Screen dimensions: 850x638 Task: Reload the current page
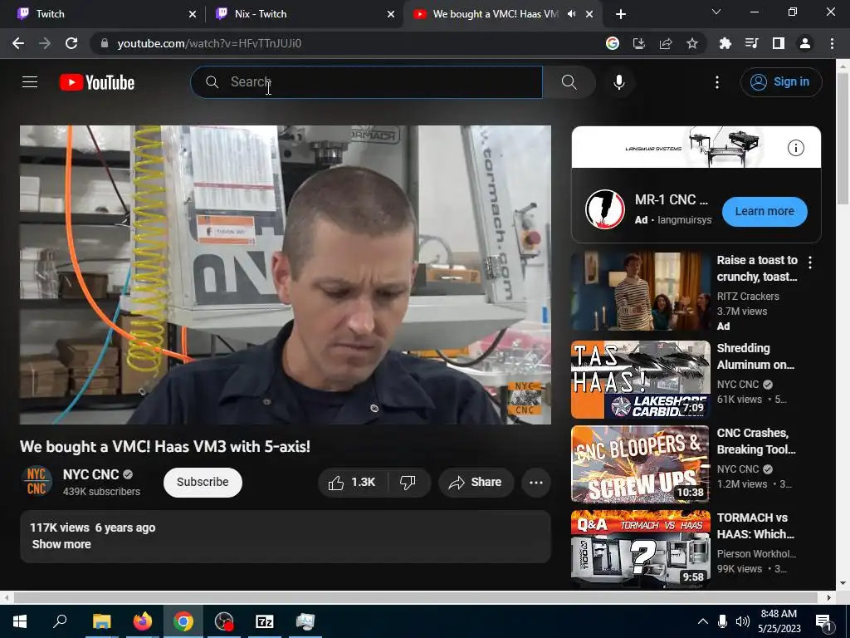(x=71, y=43)
